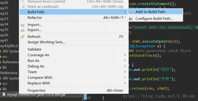Click the Configure Build Path icon
Image resolution: width=198 pixels, height=101 pixels.
pos(131,19)
